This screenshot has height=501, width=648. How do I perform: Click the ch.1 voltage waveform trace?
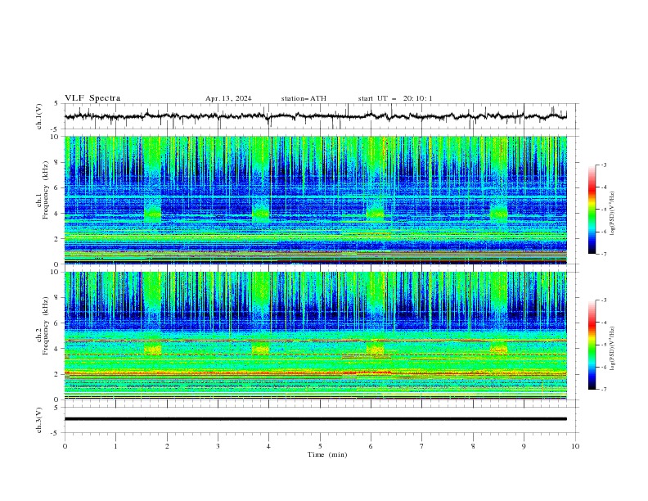pyautogui.click(x=315, y=116)
